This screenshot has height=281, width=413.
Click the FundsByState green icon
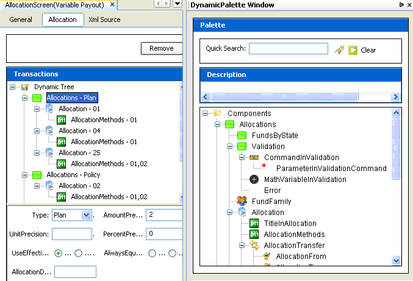[242, 136]
